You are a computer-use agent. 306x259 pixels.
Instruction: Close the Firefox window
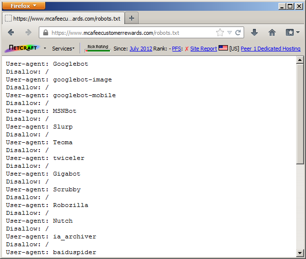click(x=299, y=6)
